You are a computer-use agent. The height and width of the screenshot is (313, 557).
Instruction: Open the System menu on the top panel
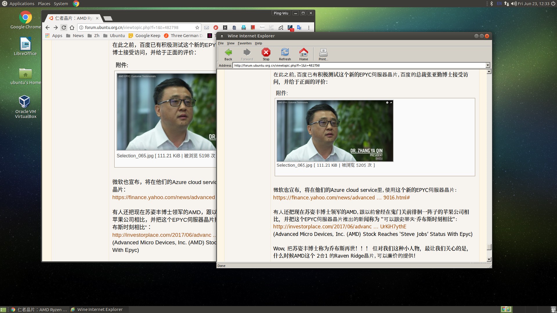(x=61, y=4)
